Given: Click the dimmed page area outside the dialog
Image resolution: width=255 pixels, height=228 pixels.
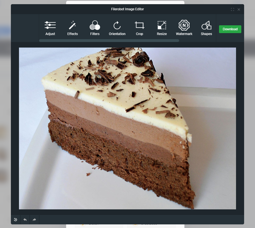Looking at the screenshot, I should coord(250,111).
